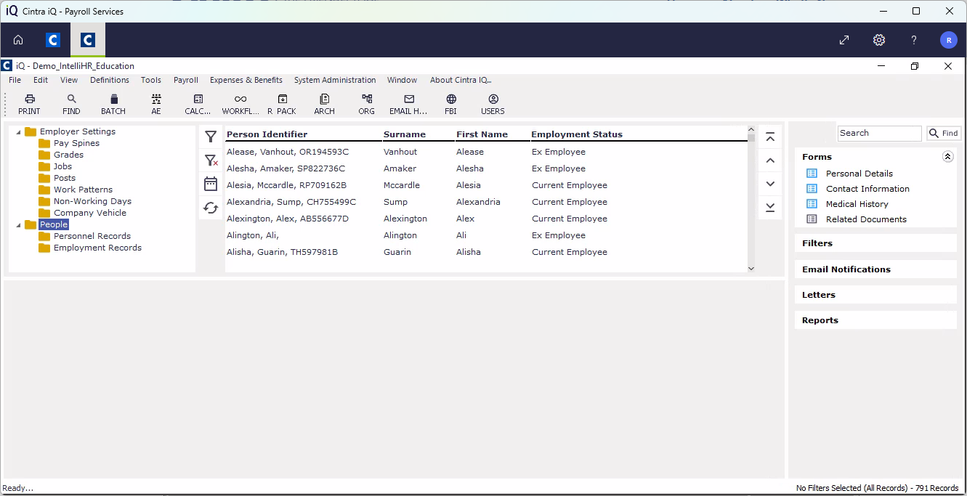Expand the Filters panel section
967x496 pixels.
click(x=875, y=243)
